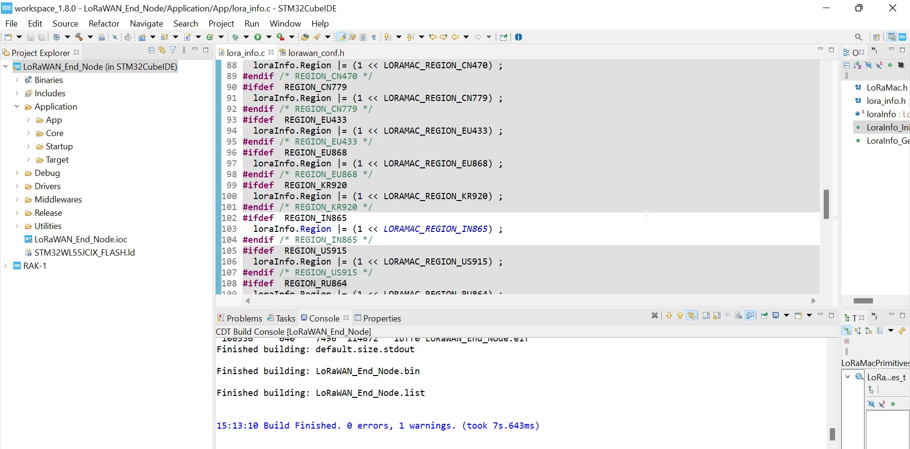
Task: Click the Outline horizontal scrollbar thumb
Action: (x=863, y=301)
